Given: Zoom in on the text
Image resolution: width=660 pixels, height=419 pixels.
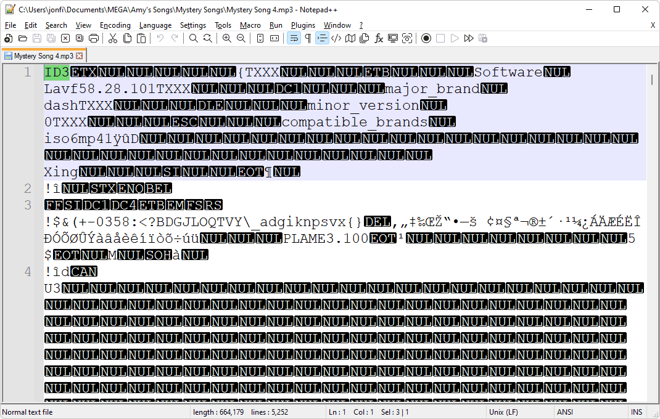Looking at the screenshot, I should pos(227,38).
